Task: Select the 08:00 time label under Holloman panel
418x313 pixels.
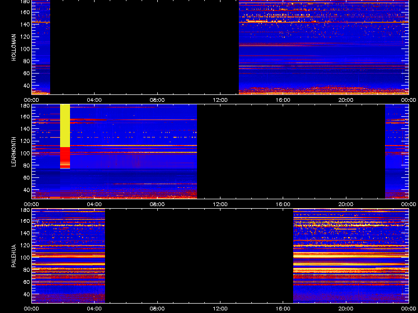Action: click(157, 100)
